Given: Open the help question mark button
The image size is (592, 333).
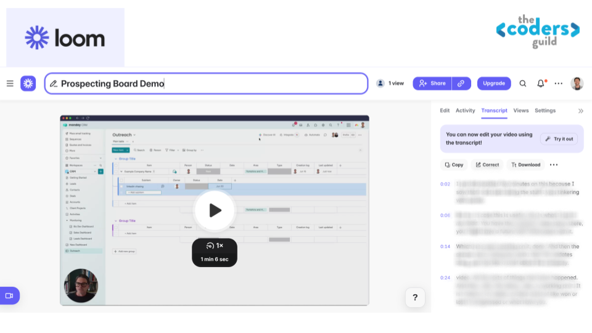Looking at the screenshot, I should click(415, 297).
